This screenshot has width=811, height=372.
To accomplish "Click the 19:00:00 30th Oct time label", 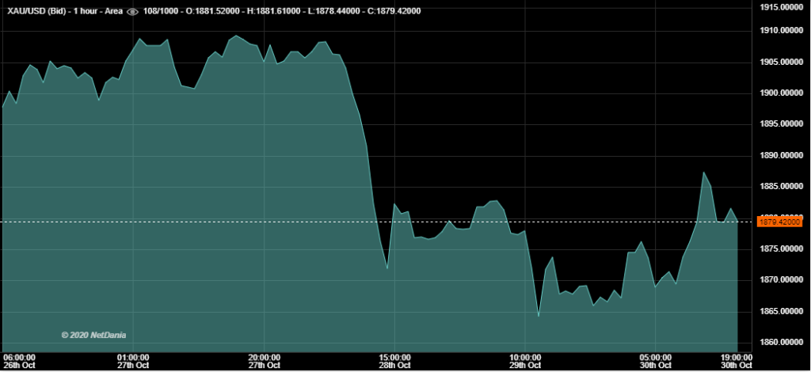I will (736, 361).
